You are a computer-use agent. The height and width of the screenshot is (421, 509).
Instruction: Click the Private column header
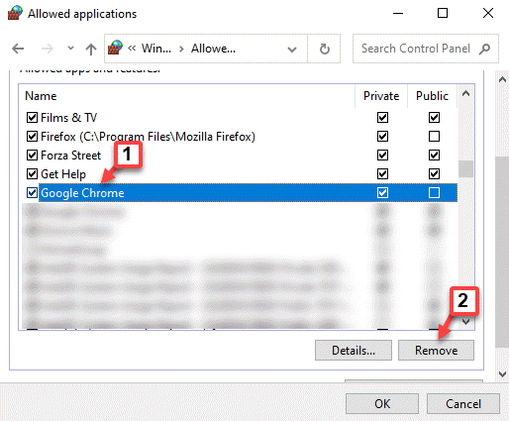(x=381, y=96)
